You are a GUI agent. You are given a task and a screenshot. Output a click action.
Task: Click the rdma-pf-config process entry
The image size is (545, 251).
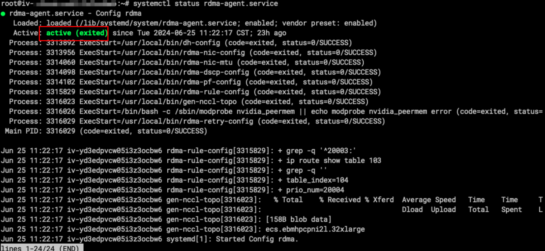pos(191,82)
